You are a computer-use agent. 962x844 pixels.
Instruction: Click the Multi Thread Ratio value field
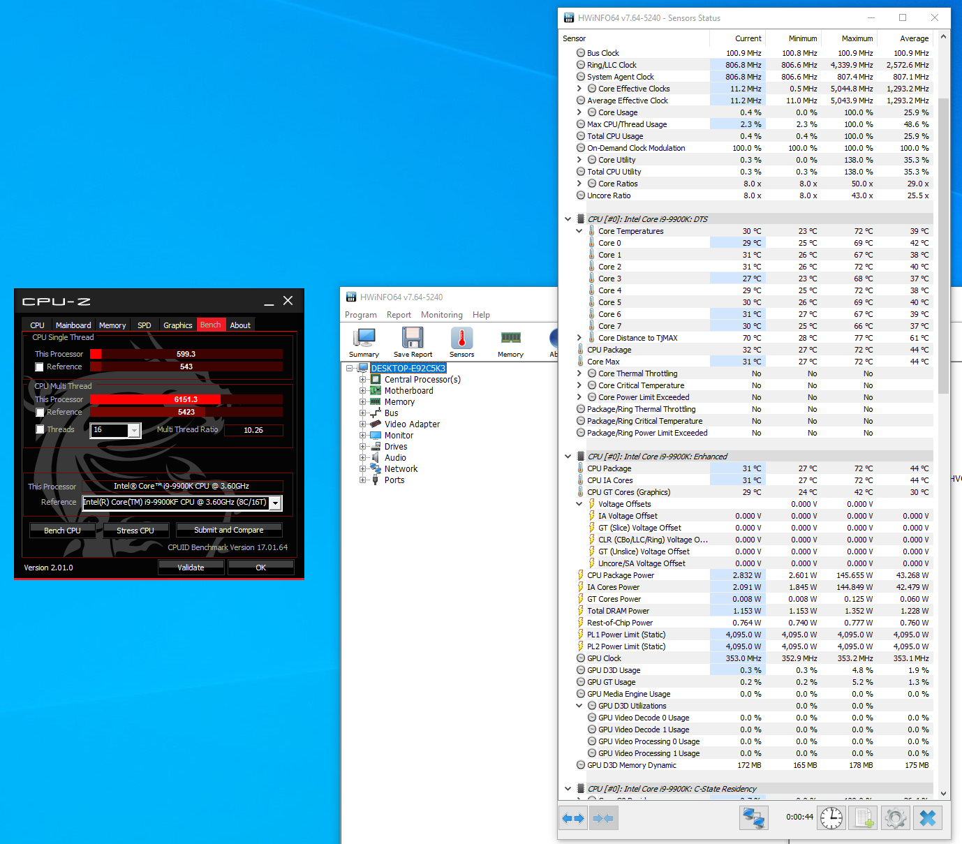[x=253, y=430]
